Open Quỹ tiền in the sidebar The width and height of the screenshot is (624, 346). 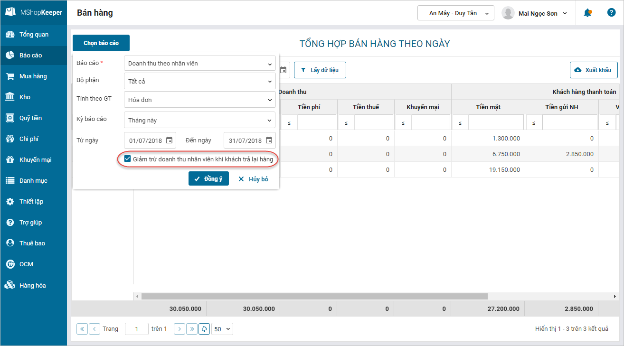pos(34,118)
